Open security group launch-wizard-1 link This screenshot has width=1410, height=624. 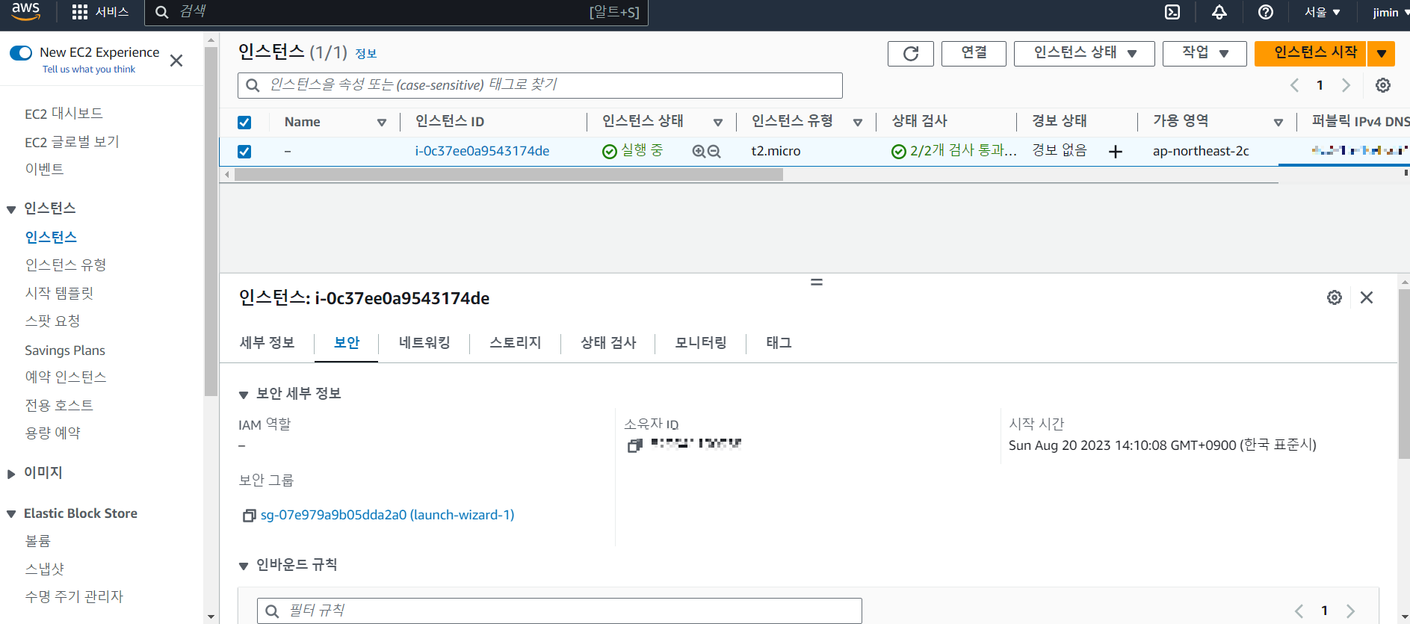coord(387,515)
